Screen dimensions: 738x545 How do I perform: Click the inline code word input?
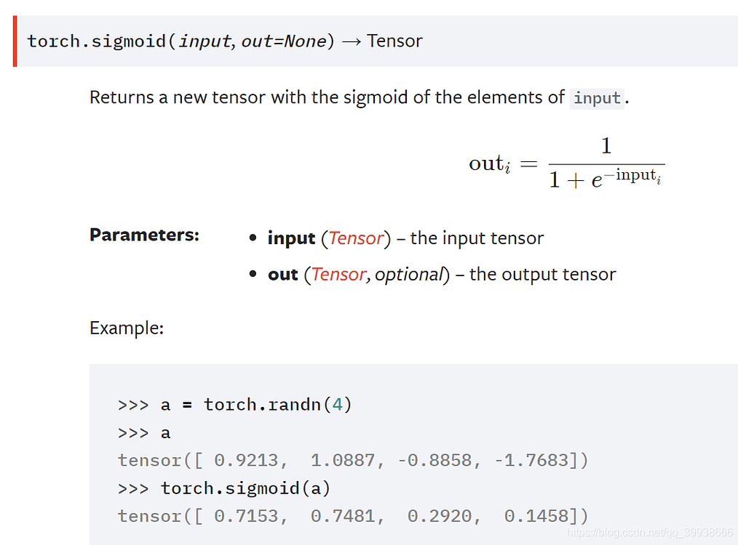[x=597, y=98]
